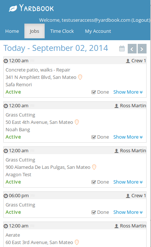Expand Show More for 06:00 pm job
This screenshot has height=247, width=151.
tap(128, 212)
